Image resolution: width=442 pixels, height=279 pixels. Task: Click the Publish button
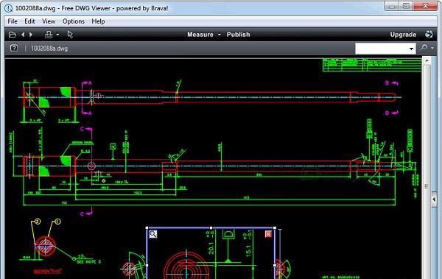click(x=238, y=35)
